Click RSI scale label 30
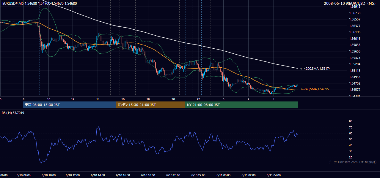This screenshot has height=178, width=380. [x=351, y=151]
